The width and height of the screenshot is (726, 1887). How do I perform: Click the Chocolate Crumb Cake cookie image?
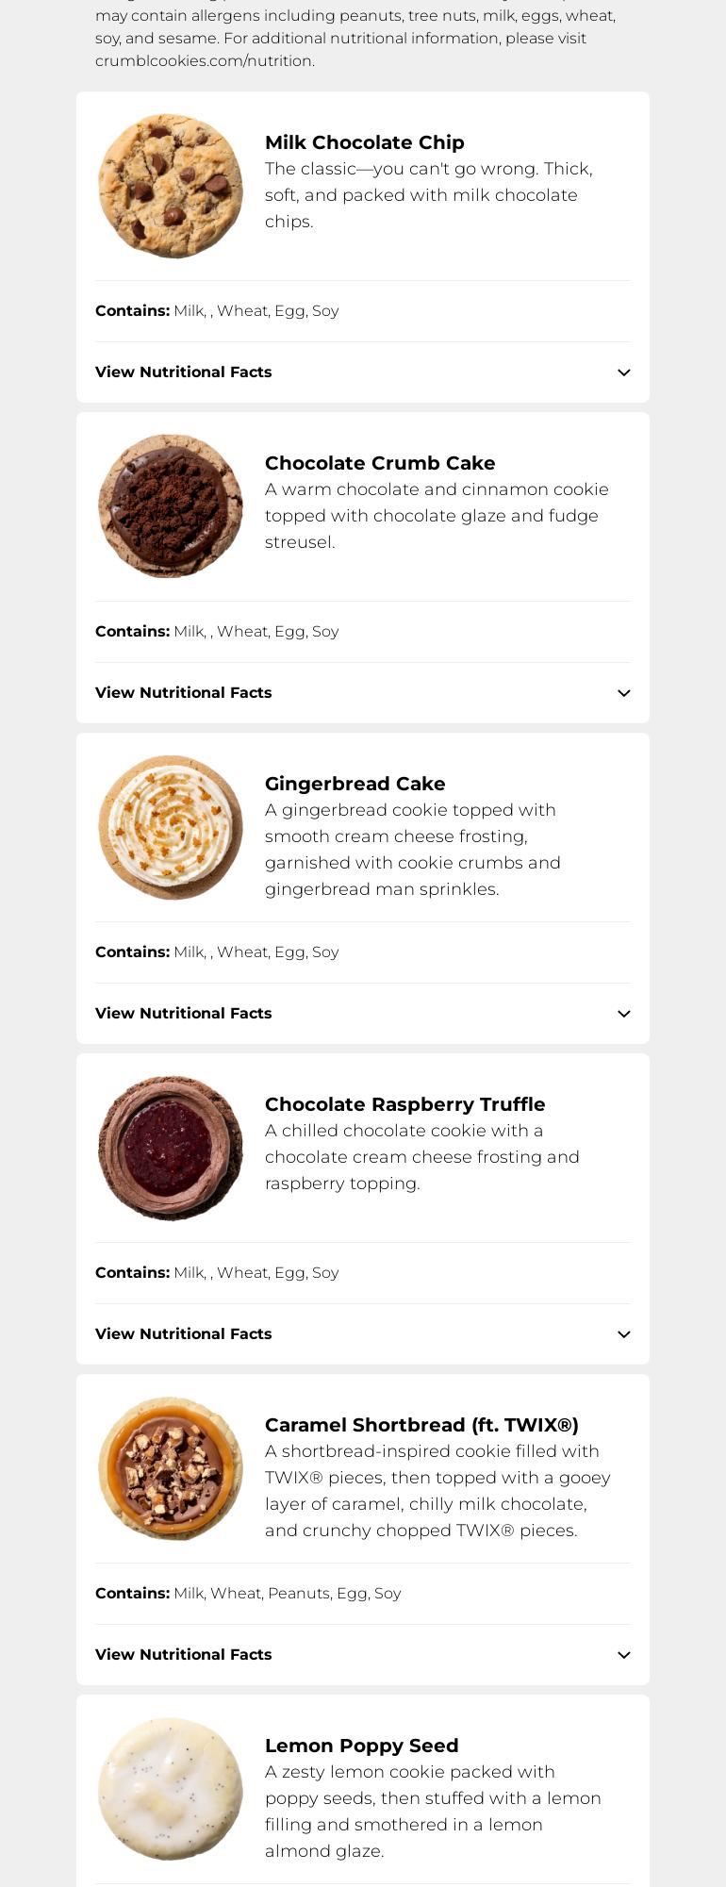(170, 507)
